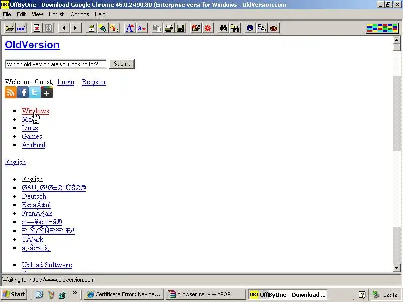Click the document structure tree icon
Viewport: 403px width, 302px height.
[x=262, y=28]
